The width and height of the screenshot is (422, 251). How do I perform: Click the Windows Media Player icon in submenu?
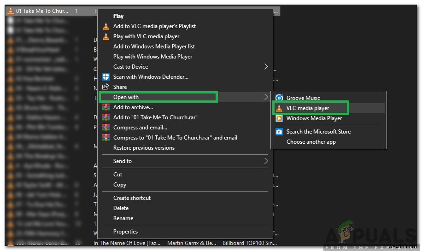279,118
